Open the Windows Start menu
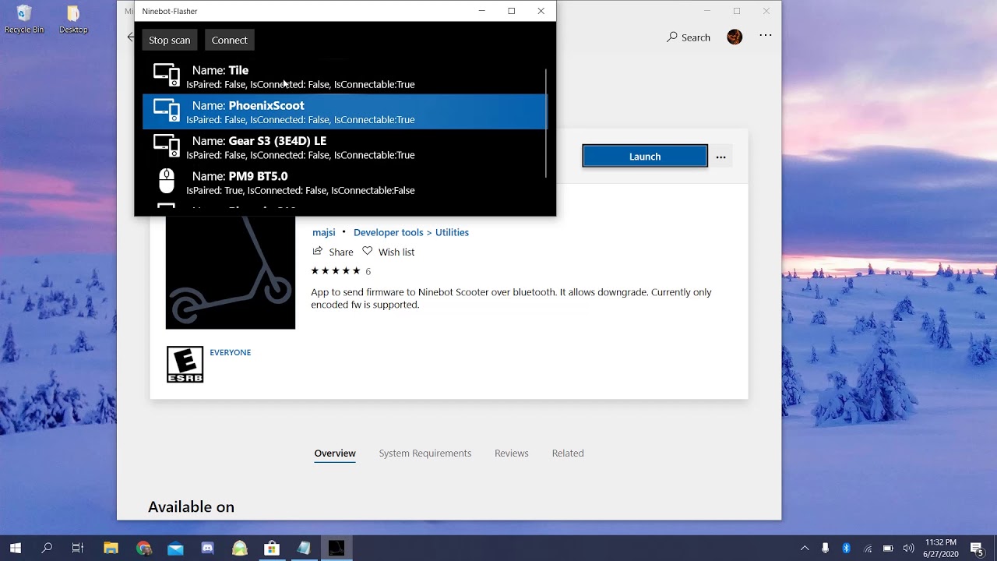Viewport: 997px width, 561px height. point(15,549)
